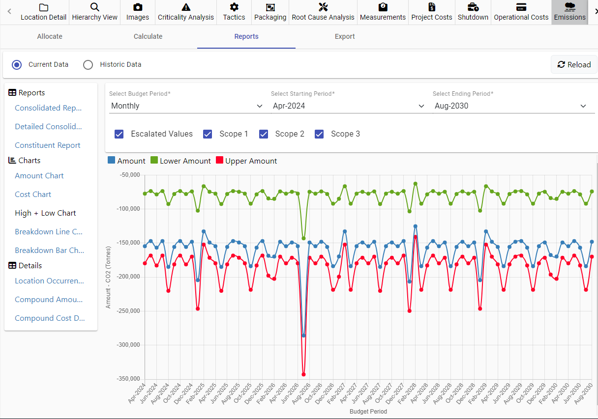Open the Cost Chart link
The height and width of the screenshot is (419, 598).
(x=33, y=195)
